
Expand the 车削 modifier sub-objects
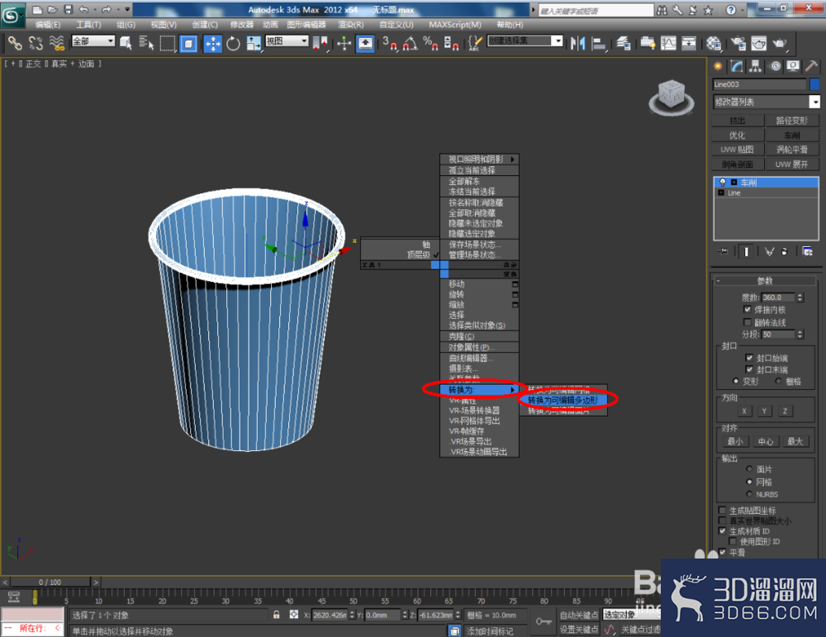(x=733, y=183)
